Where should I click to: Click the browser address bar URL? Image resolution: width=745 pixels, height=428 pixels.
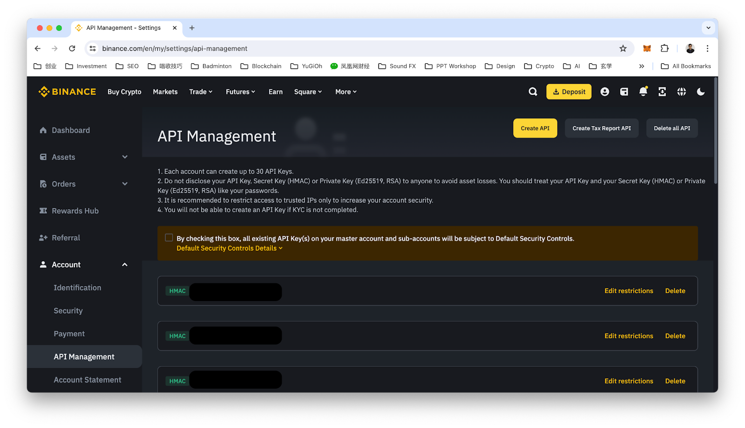pyautogui.click(x=175, y=48)
